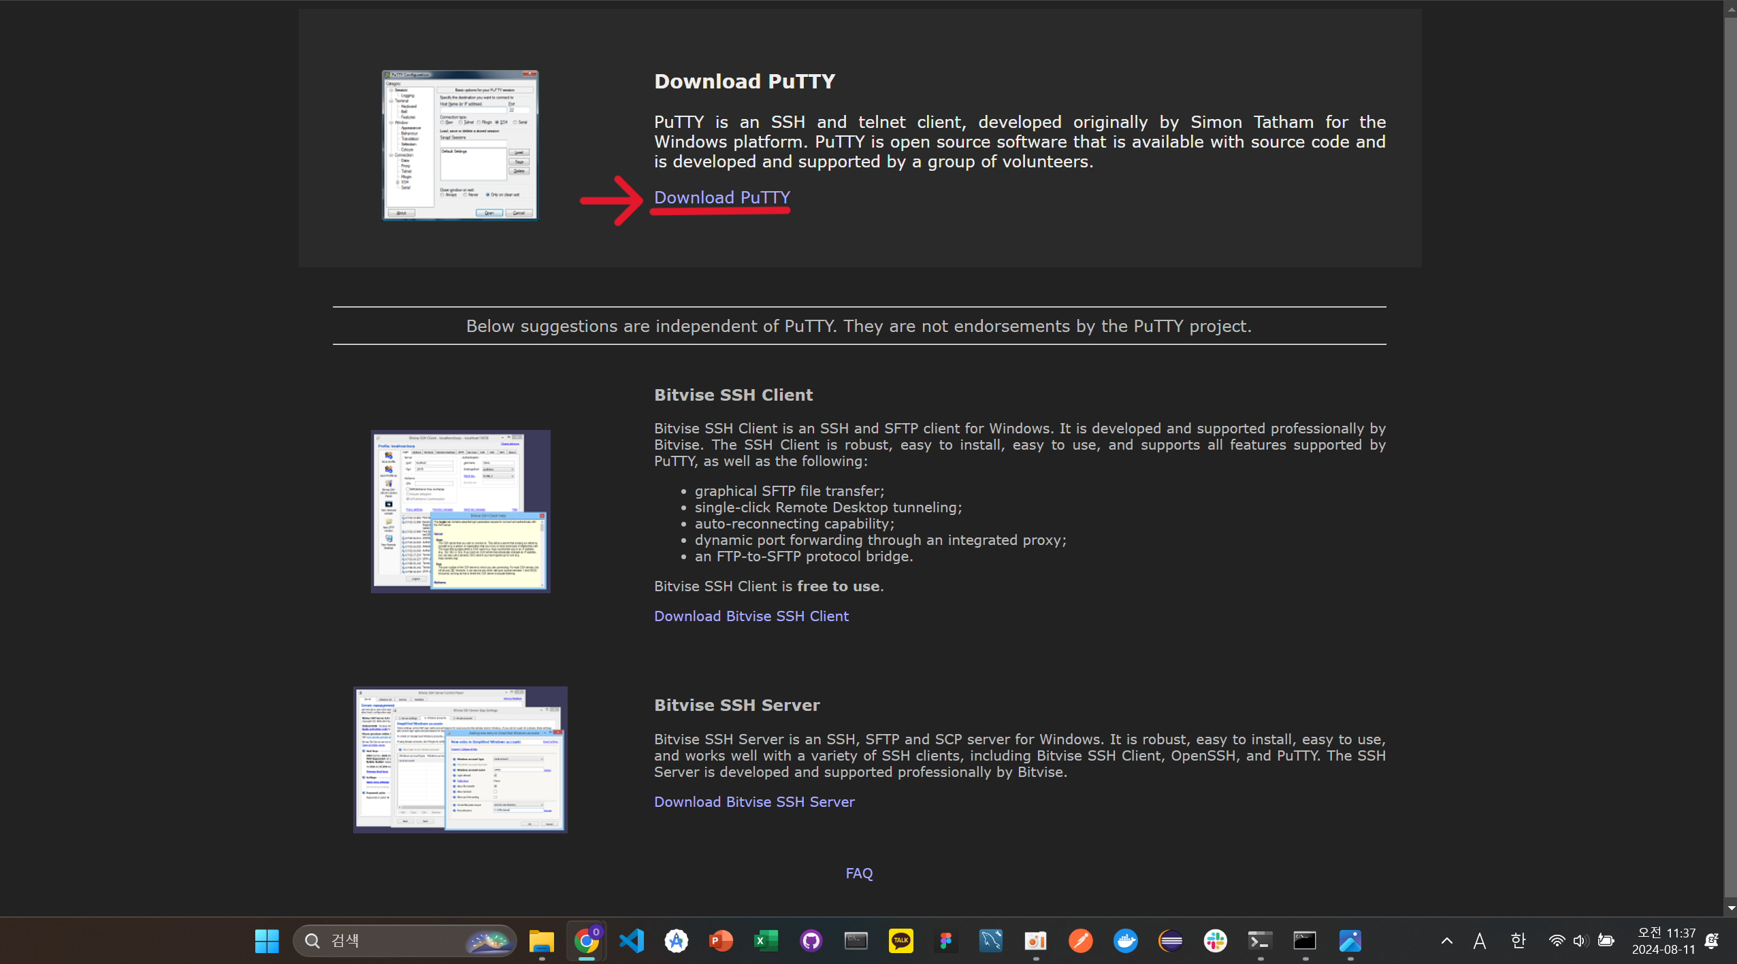Open Docker Desktop from taskbar
This screenshot has width=1737, height=964.
1125,941
